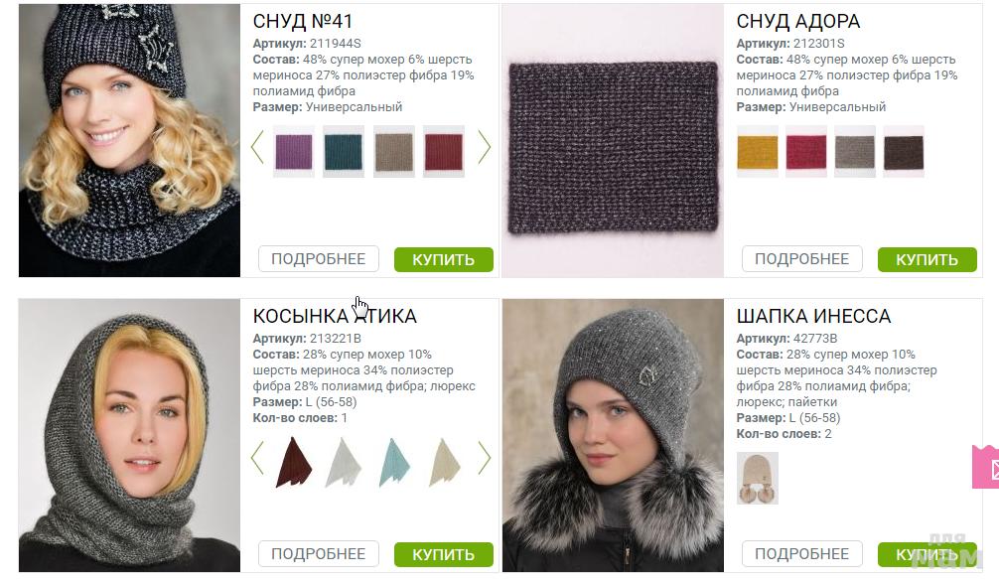
Task: Select mustard yellow swatch for Снуд Адора
Action: coord(757,151)
